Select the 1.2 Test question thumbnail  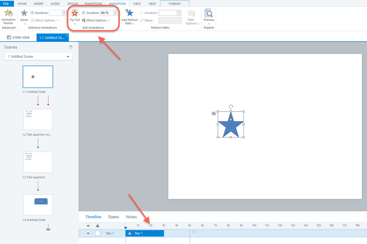coord(38,119)
